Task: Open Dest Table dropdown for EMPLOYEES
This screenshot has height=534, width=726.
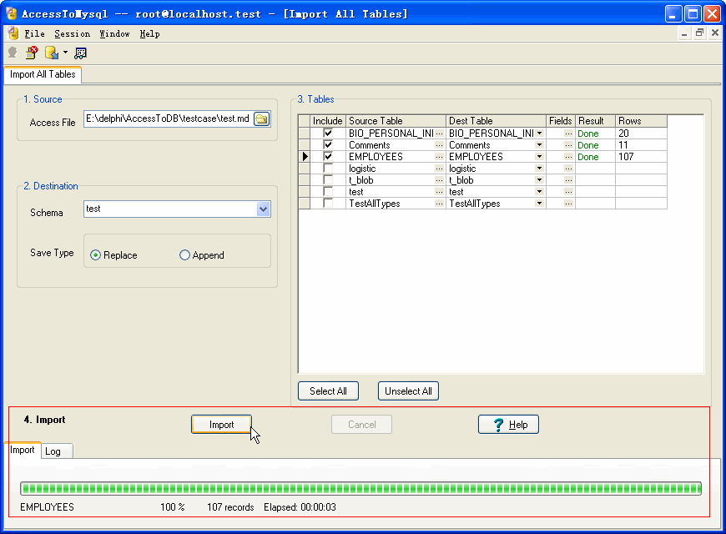Action: [539, 157]
